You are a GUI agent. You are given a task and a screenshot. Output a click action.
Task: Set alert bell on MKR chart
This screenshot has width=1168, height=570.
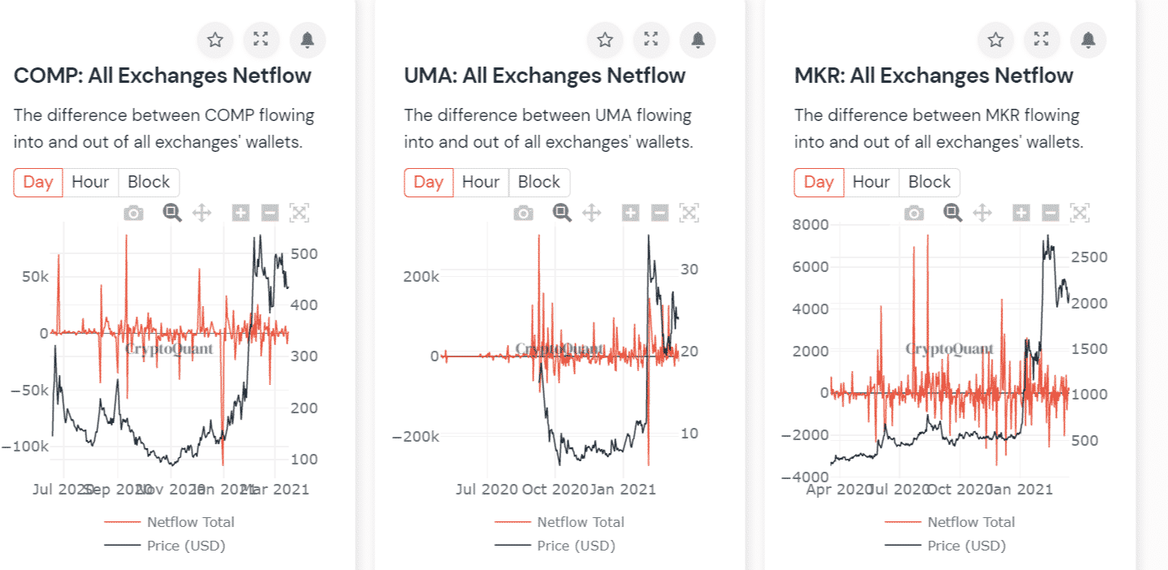(x=1088, y=40)
